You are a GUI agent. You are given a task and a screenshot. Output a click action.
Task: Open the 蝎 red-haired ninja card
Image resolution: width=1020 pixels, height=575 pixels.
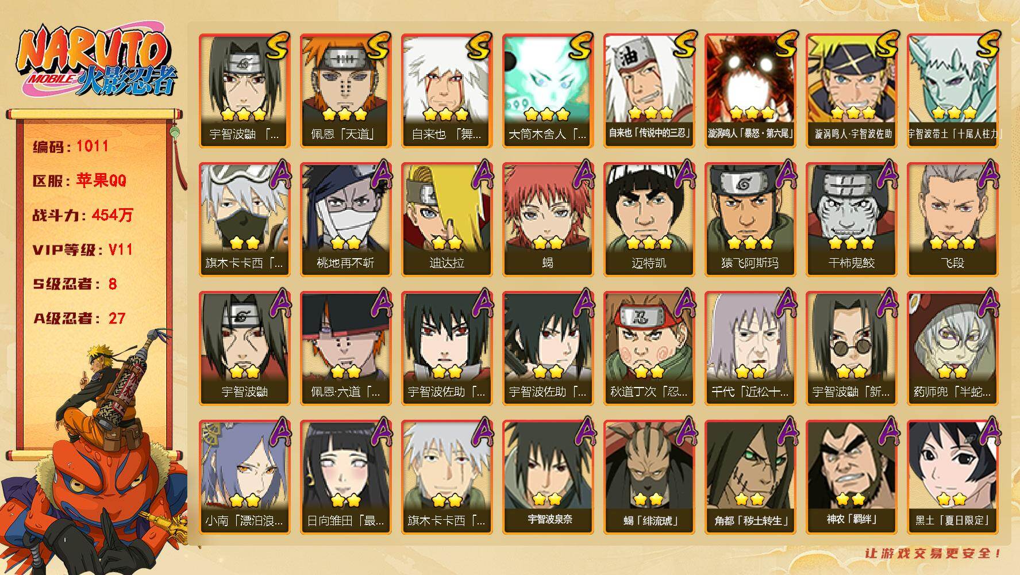click(x=548, y=219)
